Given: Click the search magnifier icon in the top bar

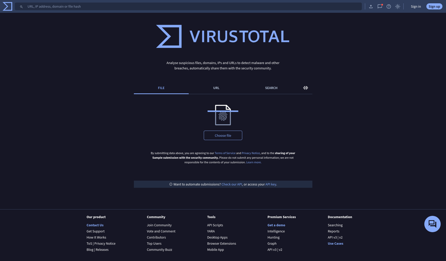Looking at the screenshot, I should coord(21,7).
